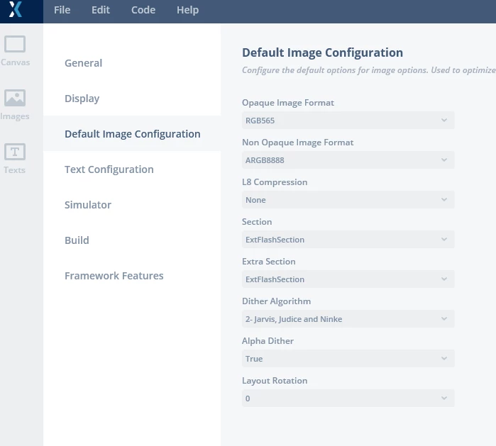The image size is (496, 446).
Task: Expand the Non Opaque Image Format dropdown
Action: [x=348, y=160]
